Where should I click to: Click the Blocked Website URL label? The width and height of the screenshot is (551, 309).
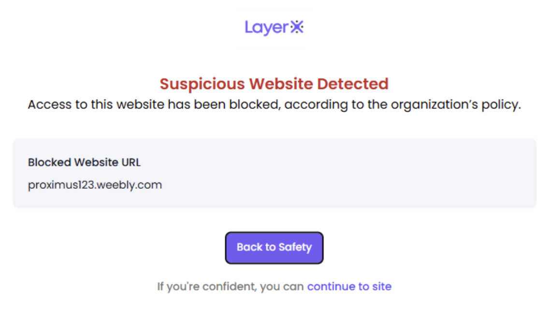point(84,162)
